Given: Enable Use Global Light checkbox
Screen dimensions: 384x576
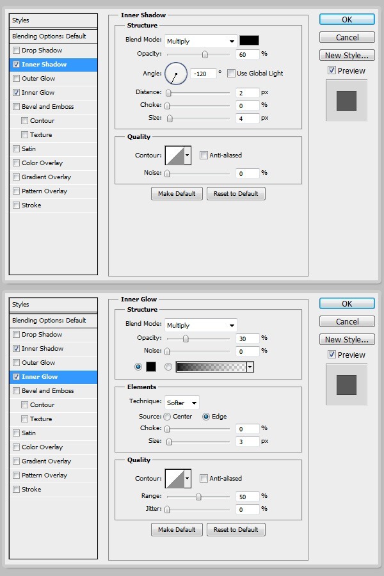Looking at the screenshot, I should [231, 73].
